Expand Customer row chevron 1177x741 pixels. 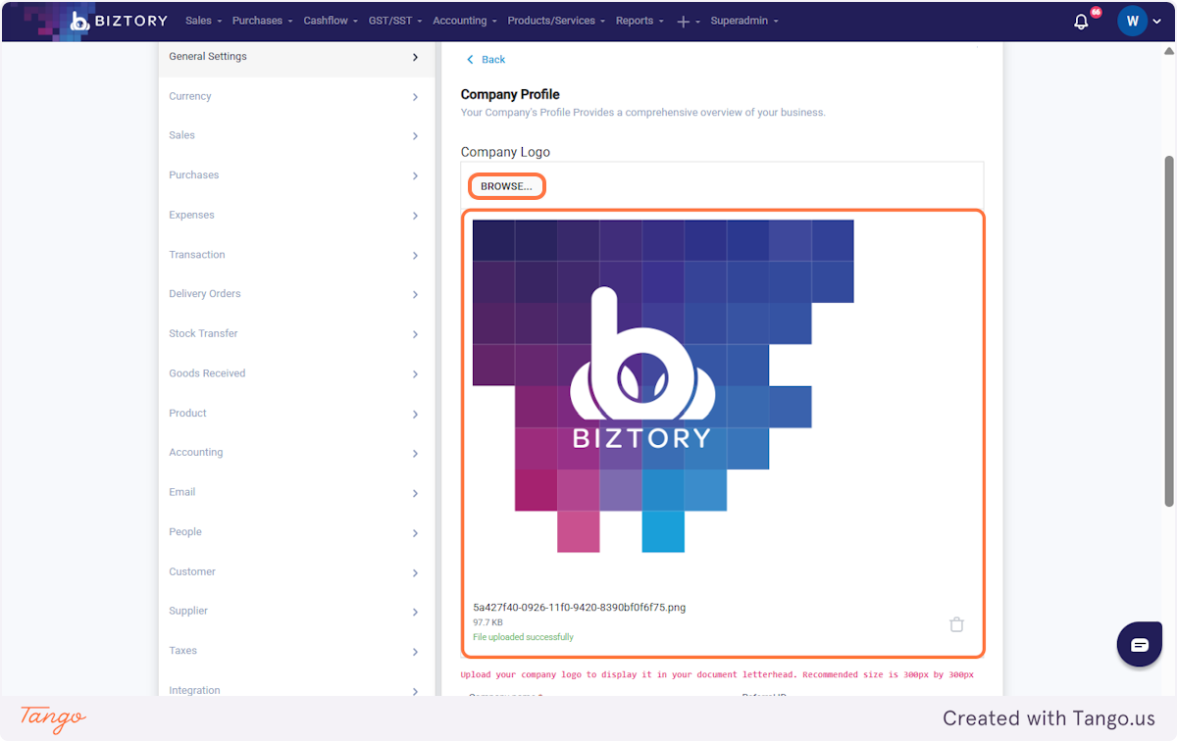[416, 572]
